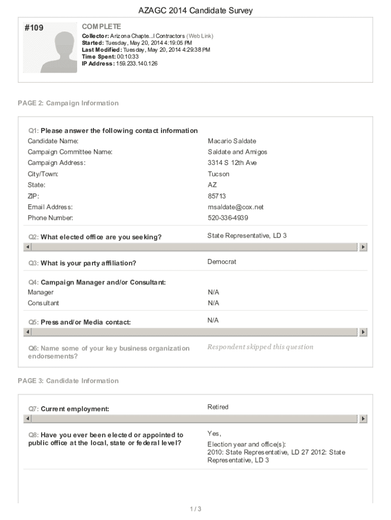This screenshot has width=391, height=520.
Task: Hit left scroll arrow beneath Q7 current employment
Action: 28,419
